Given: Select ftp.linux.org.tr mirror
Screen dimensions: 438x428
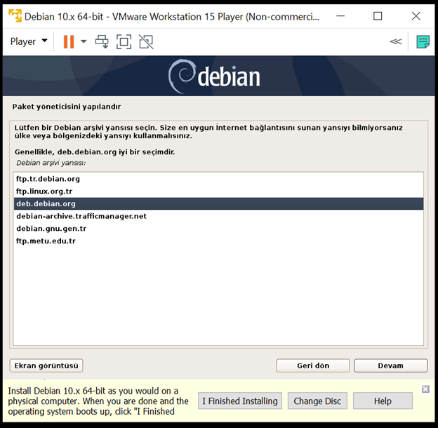Looking at the screenshot, I should [x=218, y=192].
